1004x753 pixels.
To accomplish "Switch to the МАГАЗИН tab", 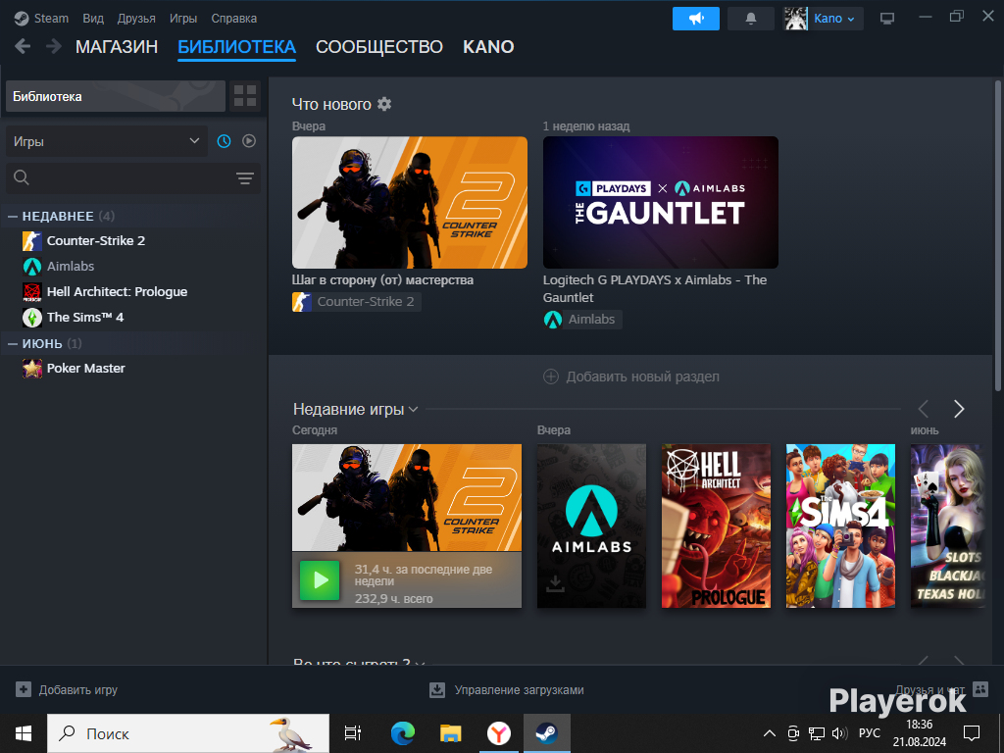I will point(117,47).
